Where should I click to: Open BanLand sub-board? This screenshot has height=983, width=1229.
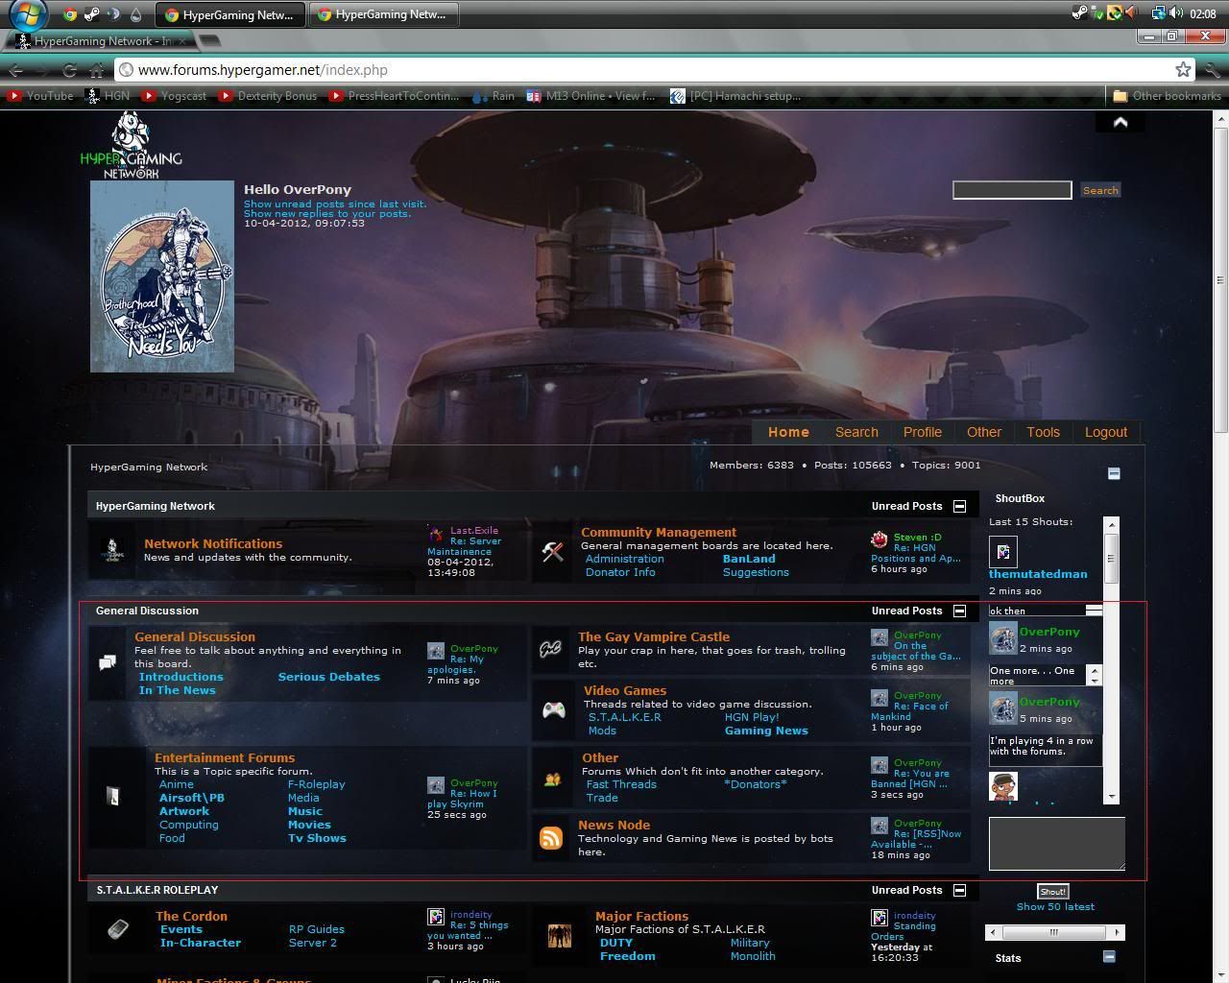coord(749,559)
